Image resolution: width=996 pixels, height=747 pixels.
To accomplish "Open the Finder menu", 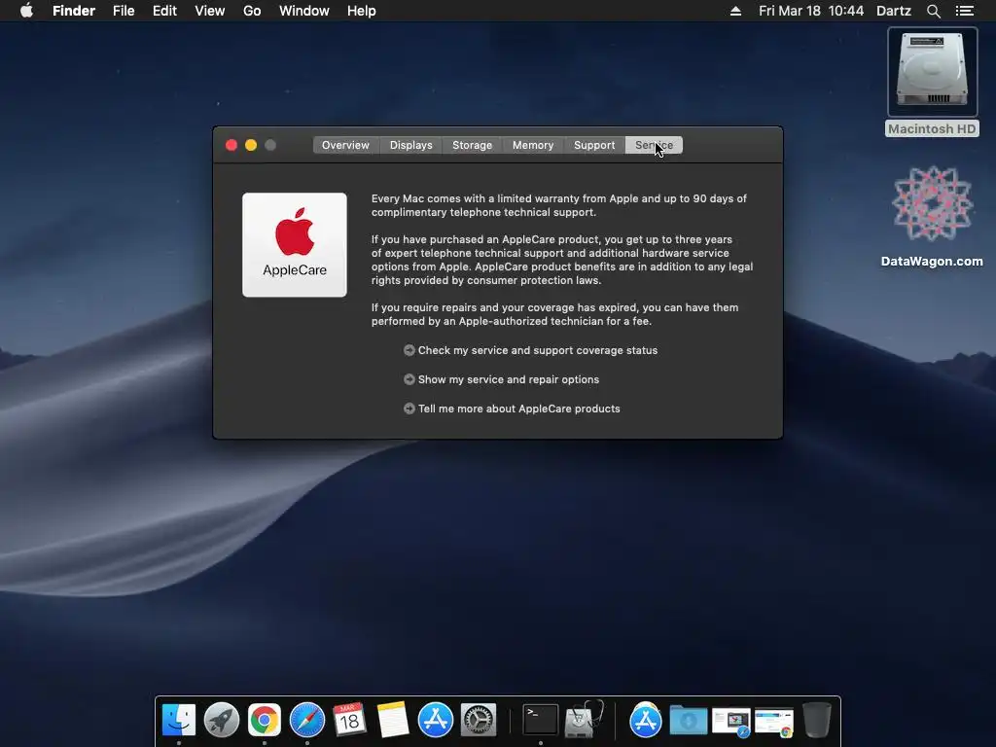I will (74, 11).
